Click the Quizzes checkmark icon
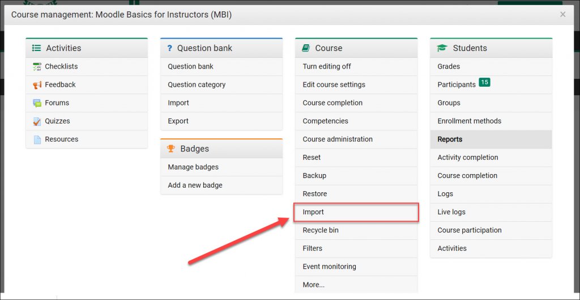 pos(37,121)
